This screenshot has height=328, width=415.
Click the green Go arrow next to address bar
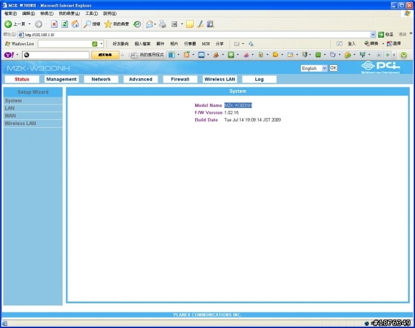(x=381, y=34)
